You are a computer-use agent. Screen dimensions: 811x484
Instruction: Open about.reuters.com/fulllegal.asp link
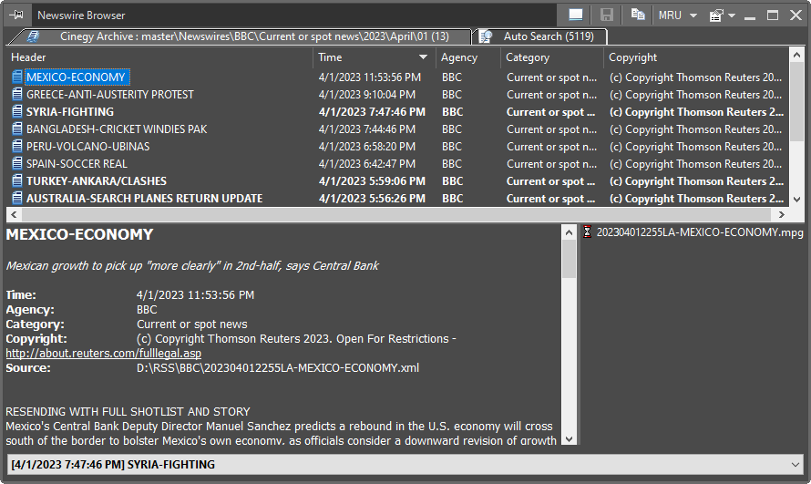click(x=104, y=353)
